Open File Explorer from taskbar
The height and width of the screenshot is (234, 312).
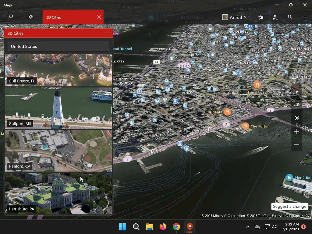pyautogui.click(x=149, y=227)
